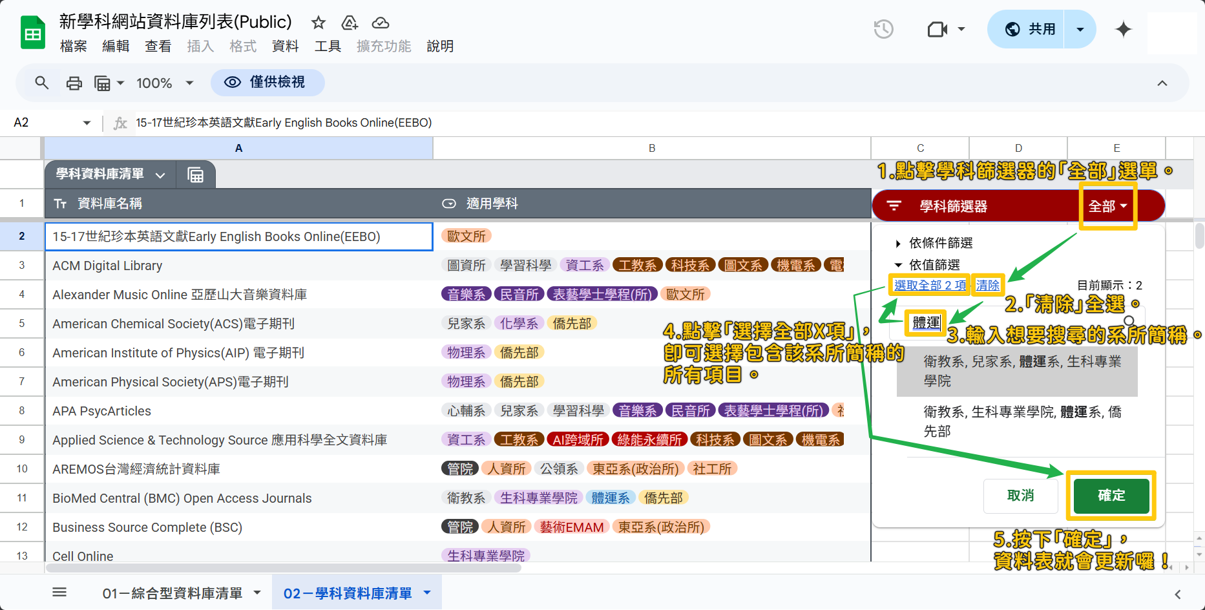Viewport: 1205px width, 610px height.
Task: Expand the video call options arrow
Action: tap(961, 29)
